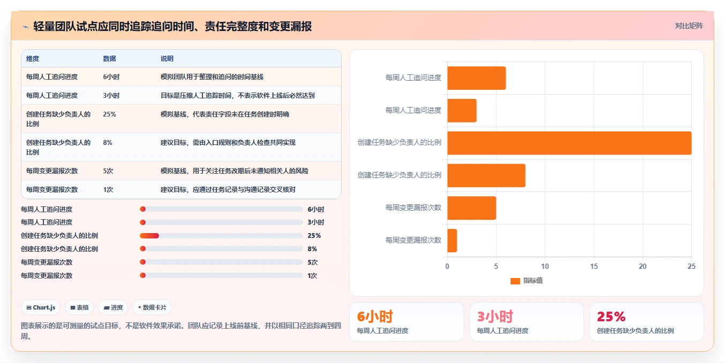Click the x-axis tick label 15
The image size is (725, 363).
tap(594, 267)
